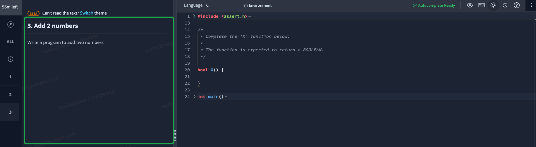
Task: Open code history clock icon
Action: click(505, 5)
